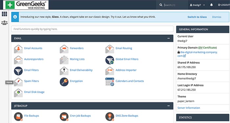Click Switch to Glass
The image size is (230, 123).
(x=197, y=17)
